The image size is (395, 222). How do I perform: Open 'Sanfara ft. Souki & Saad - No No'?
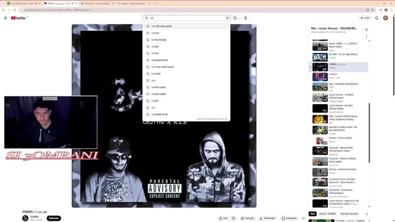(339, 130)
